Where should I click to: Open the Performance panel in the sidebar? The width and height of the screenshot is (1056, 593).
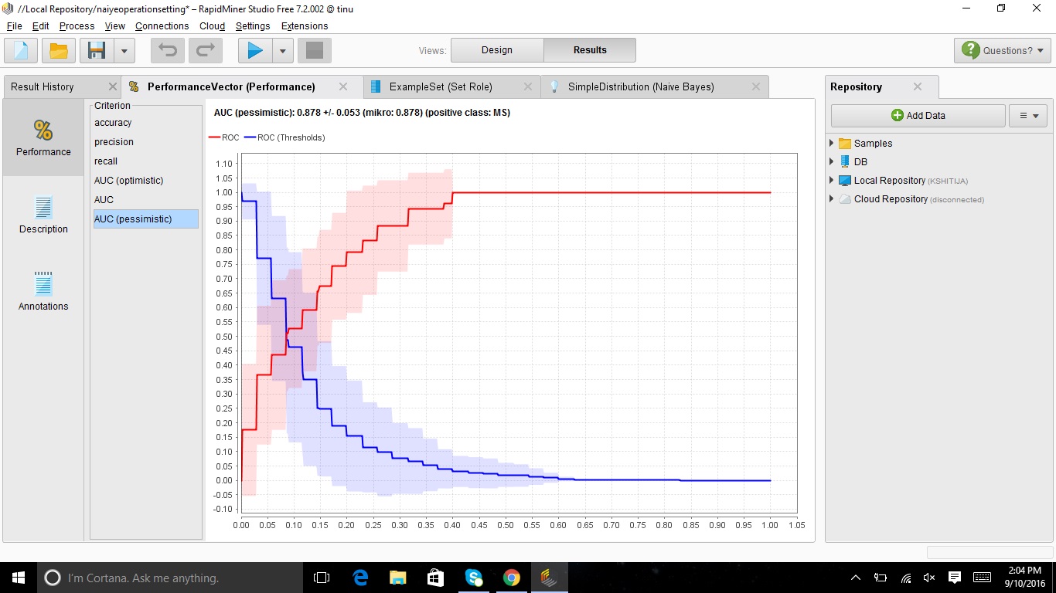coord(43,139)
